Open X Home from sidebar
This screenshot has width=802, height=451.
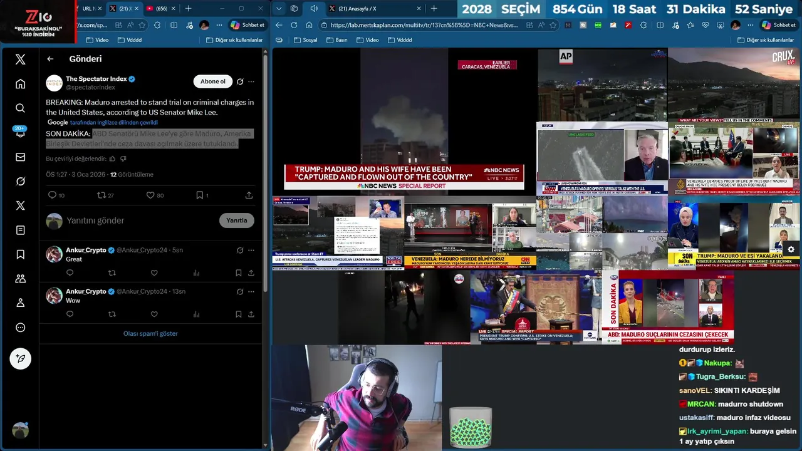click(20, 84)
